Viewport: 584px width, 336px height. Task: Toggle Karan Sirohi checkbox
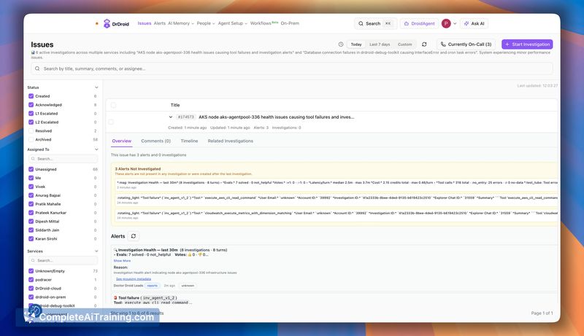point(31,238)
